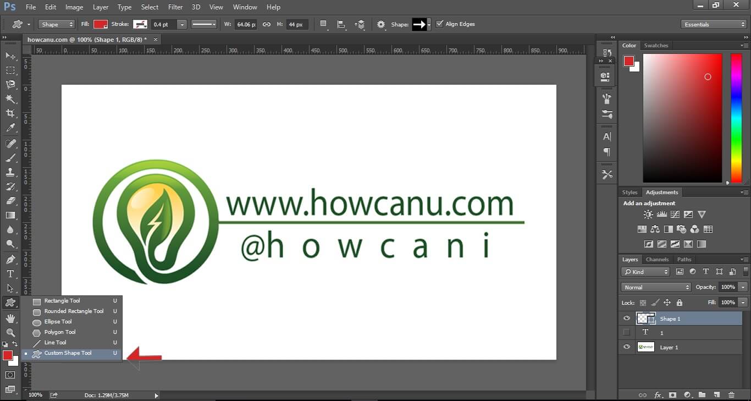This screenshot has width=751, height=401.
Task: Open the Shape tool mode dropdown
Action: click(x=57, y=24)
